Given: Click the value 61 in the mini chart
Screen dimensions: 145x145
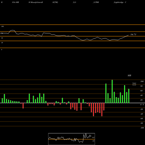Looking at the screenshot, I should 93,137.
